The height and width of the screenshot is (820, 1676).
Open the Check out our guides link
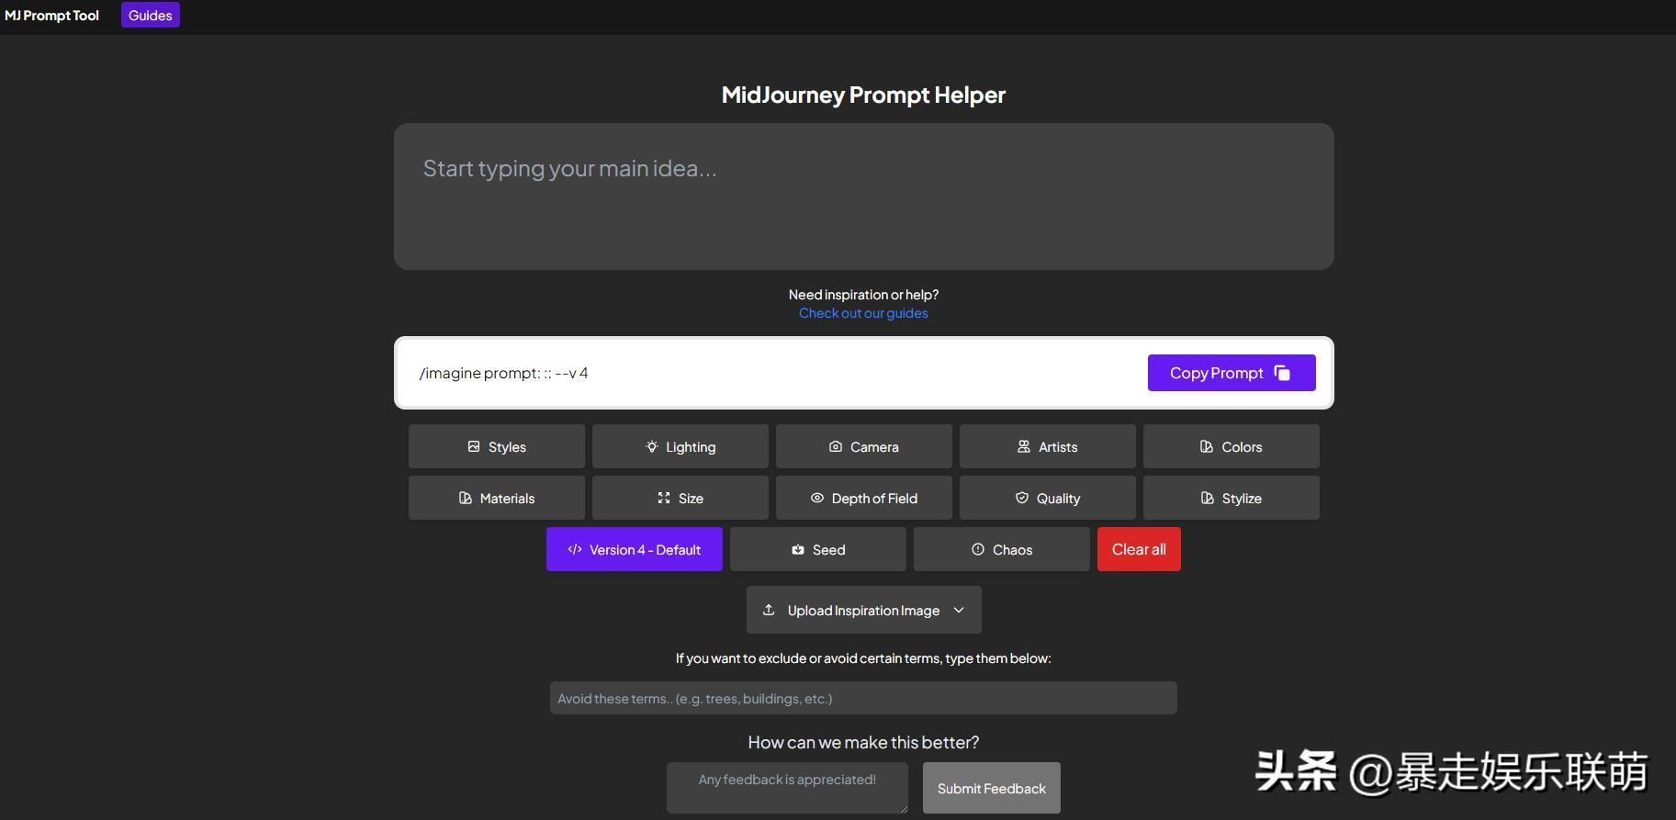click(x=863, y=313)
